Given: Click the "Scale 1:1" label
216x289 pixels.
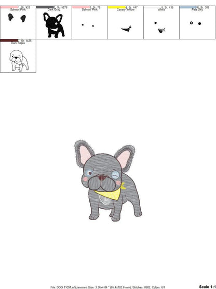Looking at the screenshot, I should (207, 286).
